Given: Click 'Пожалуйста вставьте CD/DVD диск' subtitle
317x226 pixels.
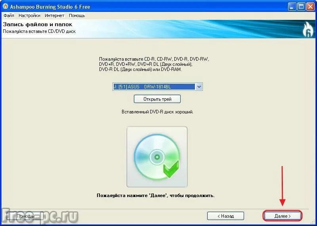Looking at the screenshot, I should pyautogui.click(x=39, y=32).
